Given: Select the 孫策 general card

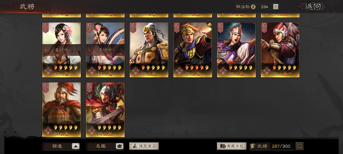Looking at the screenshot, I should pos(105,110).
